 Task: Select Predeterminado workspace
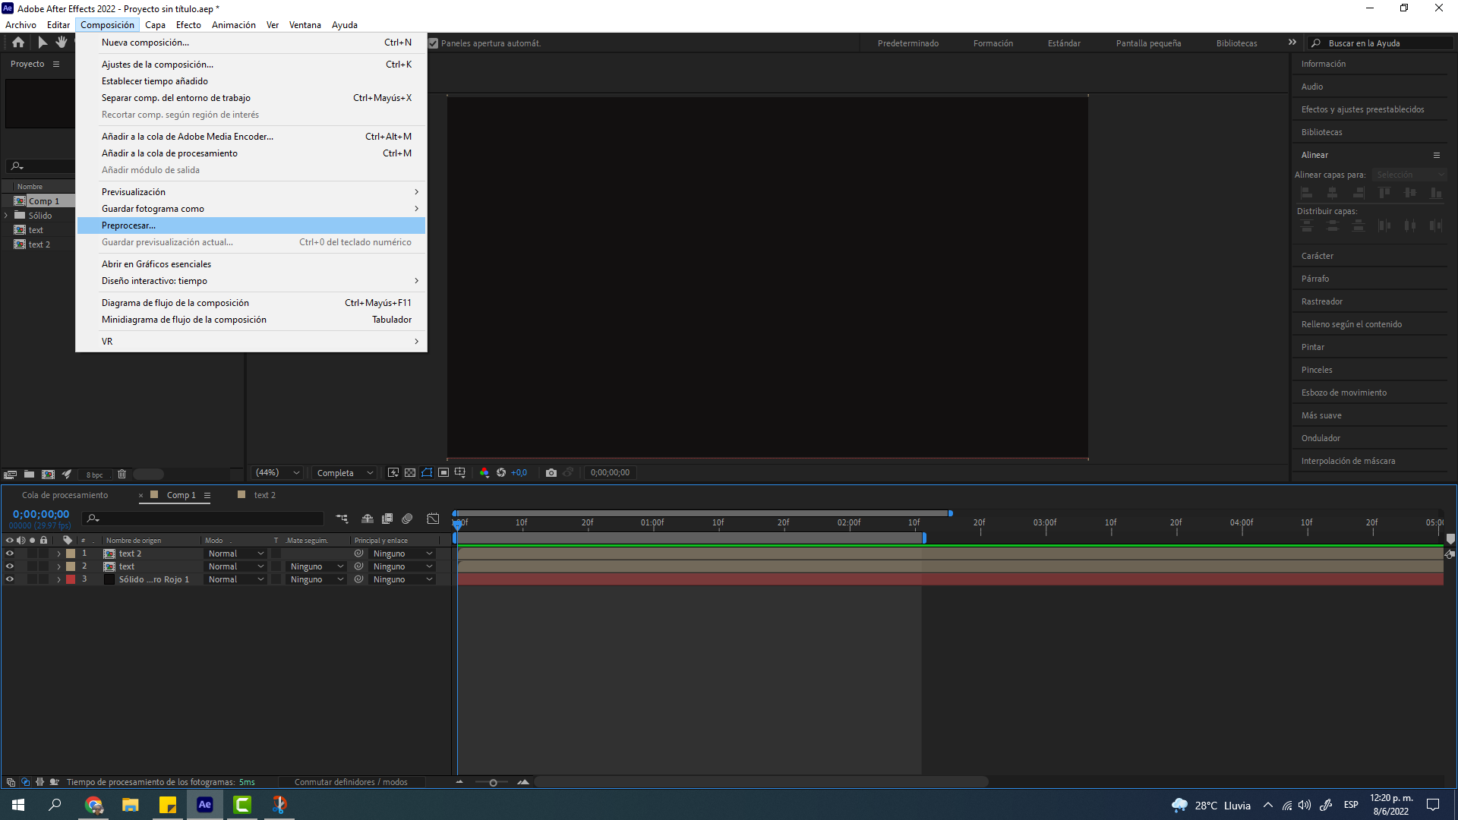[908, 43]
